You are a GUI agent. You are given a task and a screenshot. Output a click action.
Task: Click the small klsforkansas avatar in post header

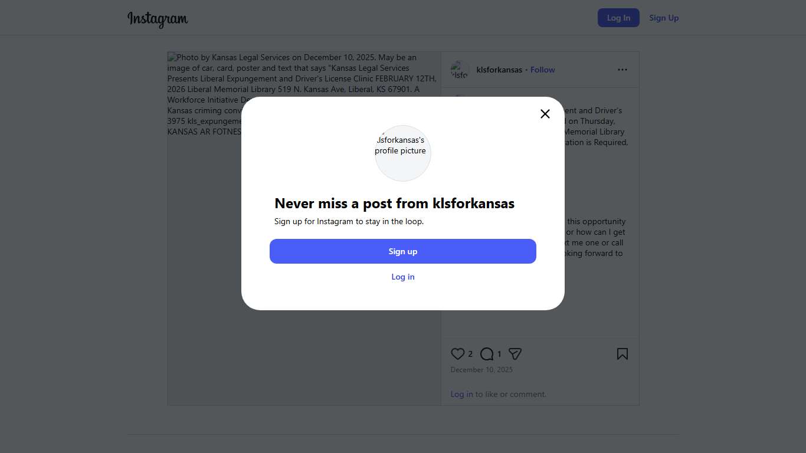click(460, 70)
